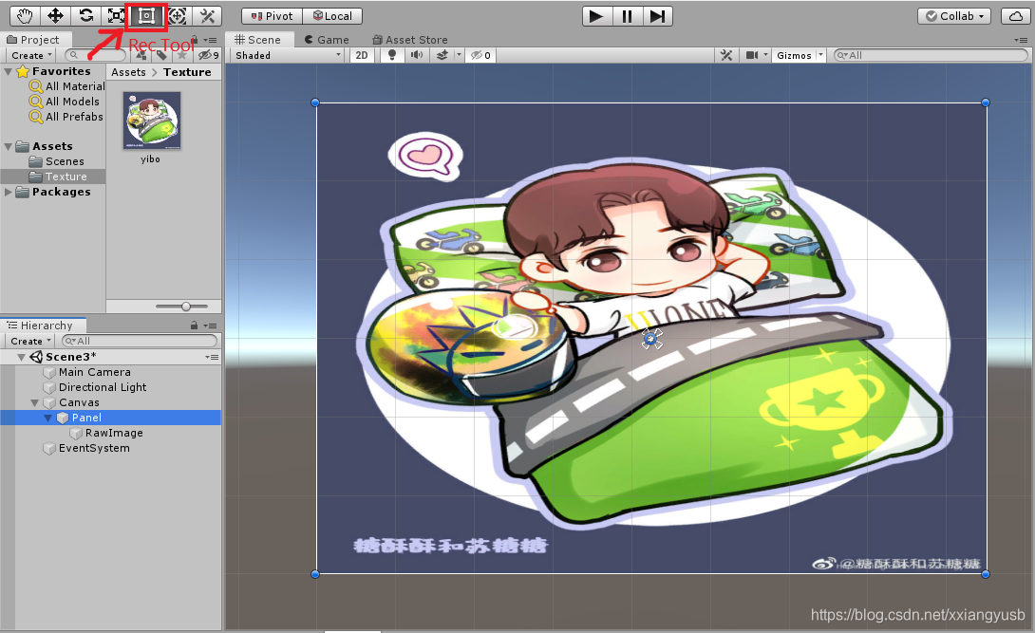The image size is (1035, 633).
Task: Select the Scene tab
Action: [257, 40]
